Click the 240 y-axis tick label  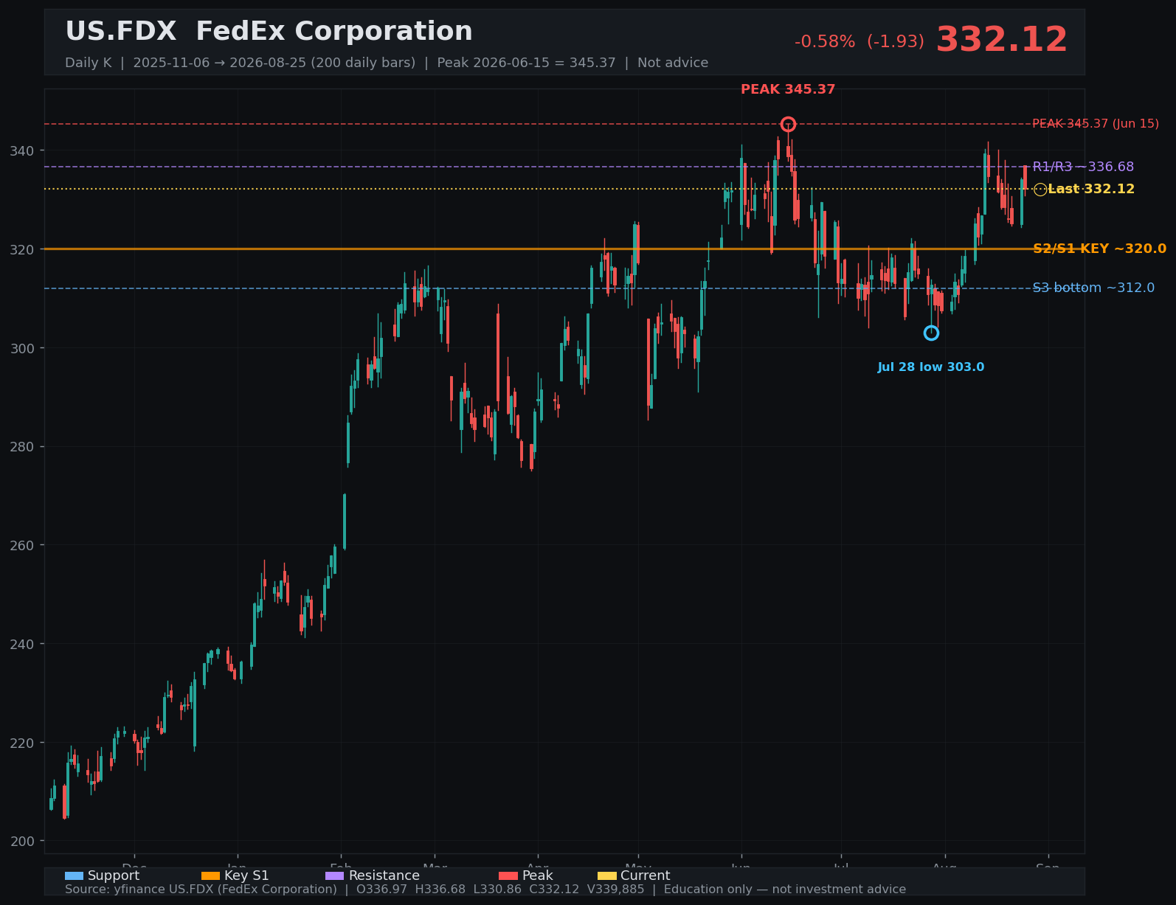tap(24, 644)
